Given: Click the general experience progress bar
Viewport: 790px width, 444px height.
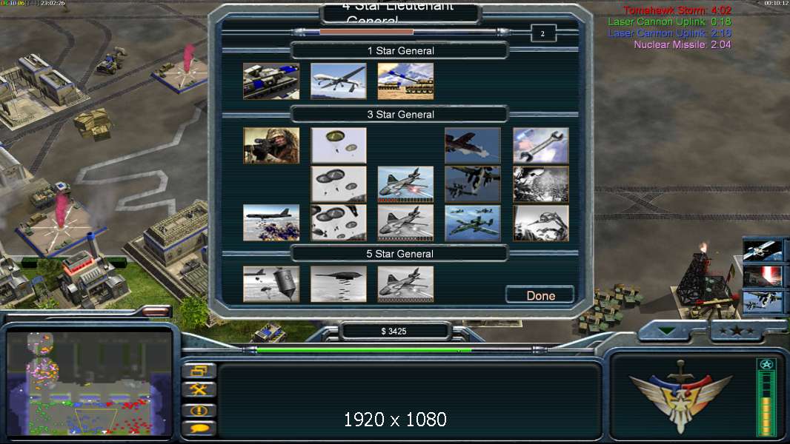Looking at the screenshot, I should pos(366,32).
